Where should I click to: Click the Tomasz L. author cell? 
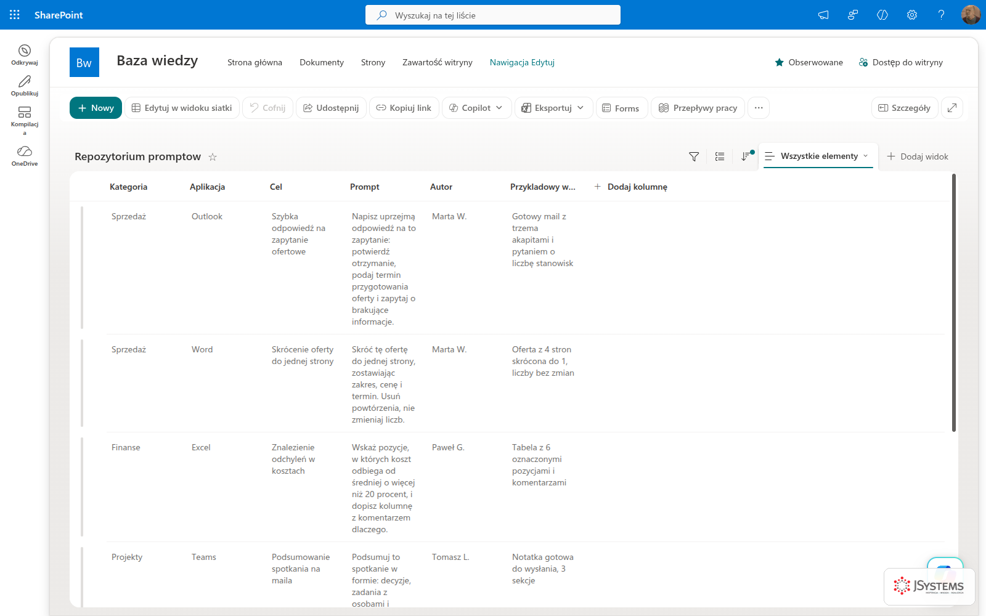coord(450,557)
